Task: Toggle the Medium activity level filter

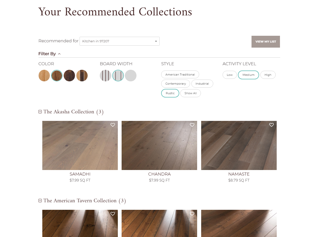Action: [248, 75]
